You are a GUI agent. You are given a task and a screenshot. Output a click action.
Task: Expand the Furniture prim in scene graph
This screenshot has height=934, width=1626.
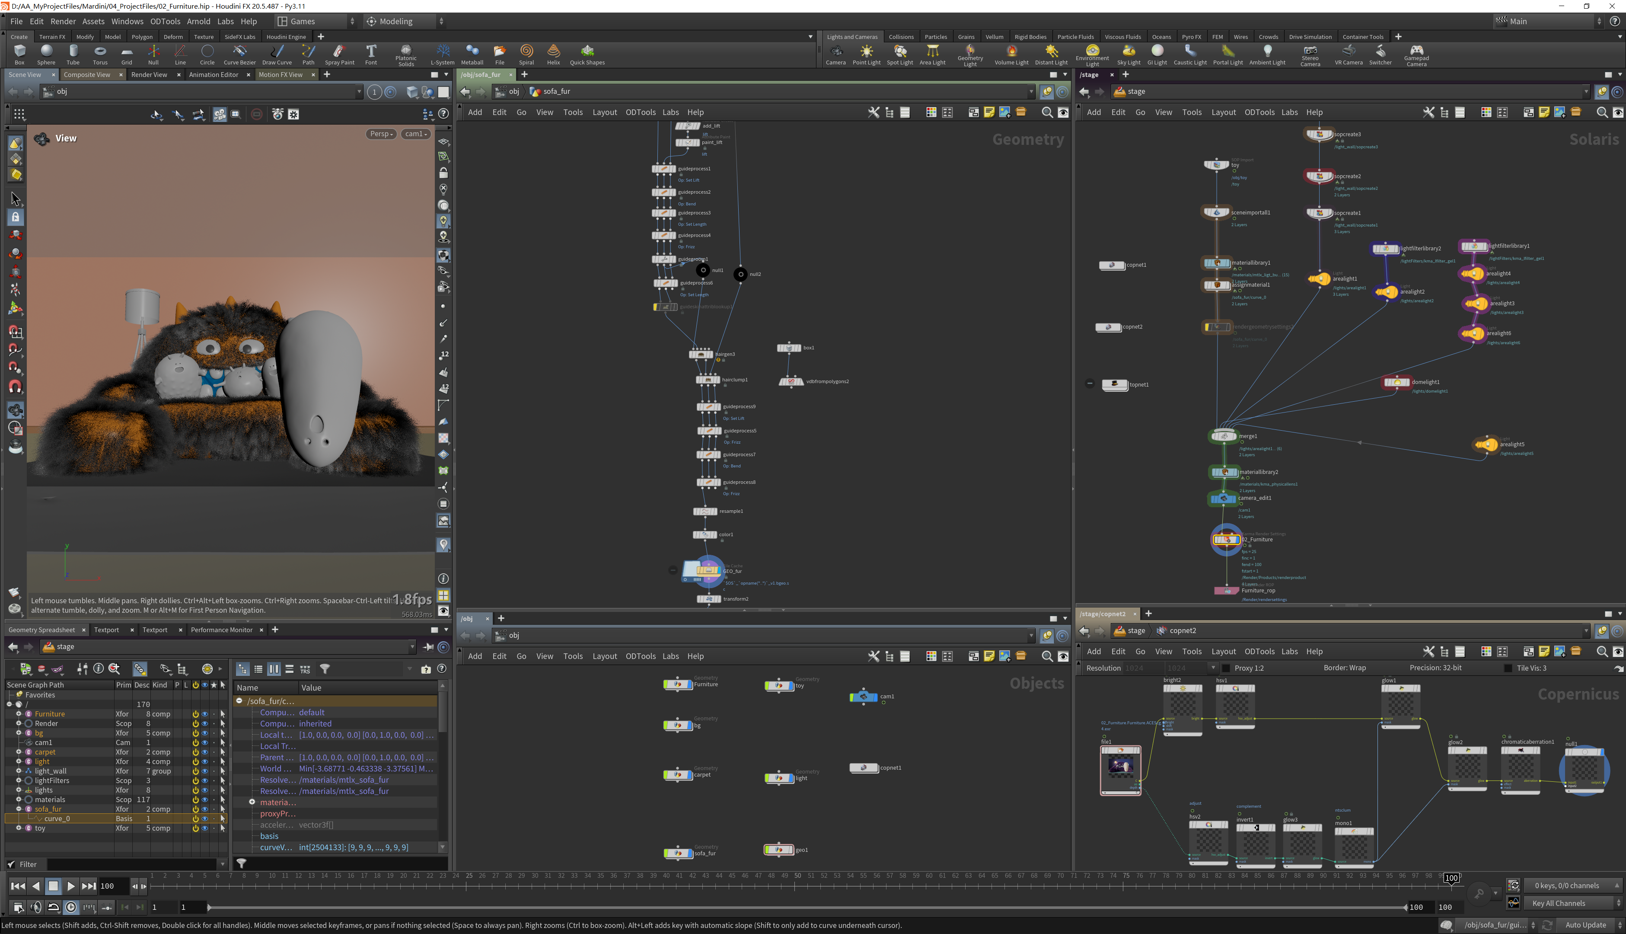pos(19,714)
